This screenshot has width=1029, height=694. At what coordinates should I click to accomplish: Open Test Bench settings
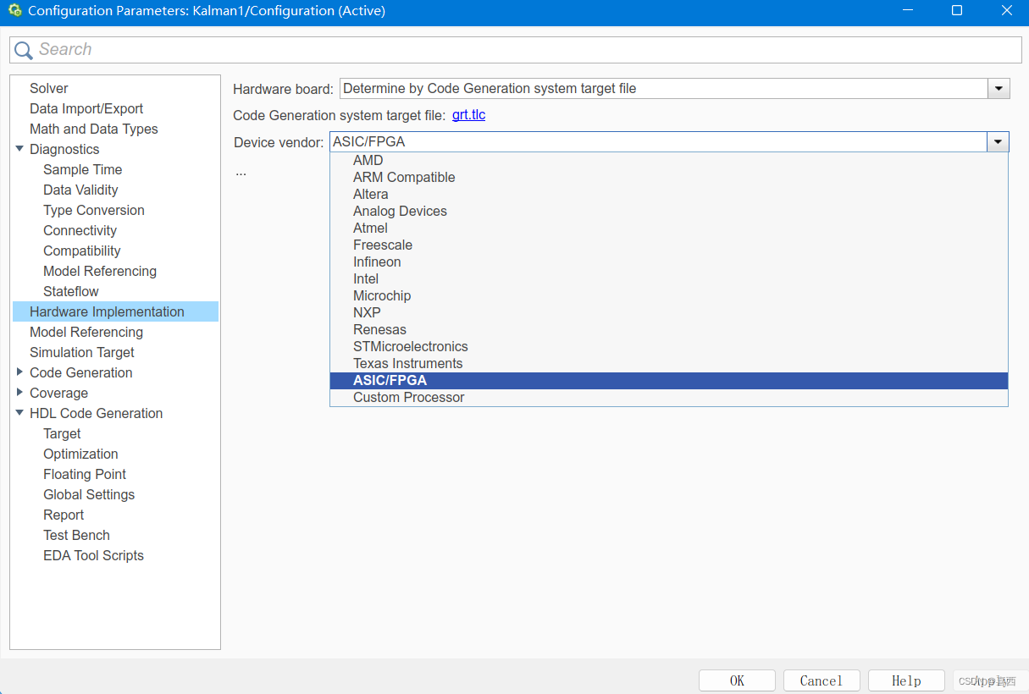(76, 536)
